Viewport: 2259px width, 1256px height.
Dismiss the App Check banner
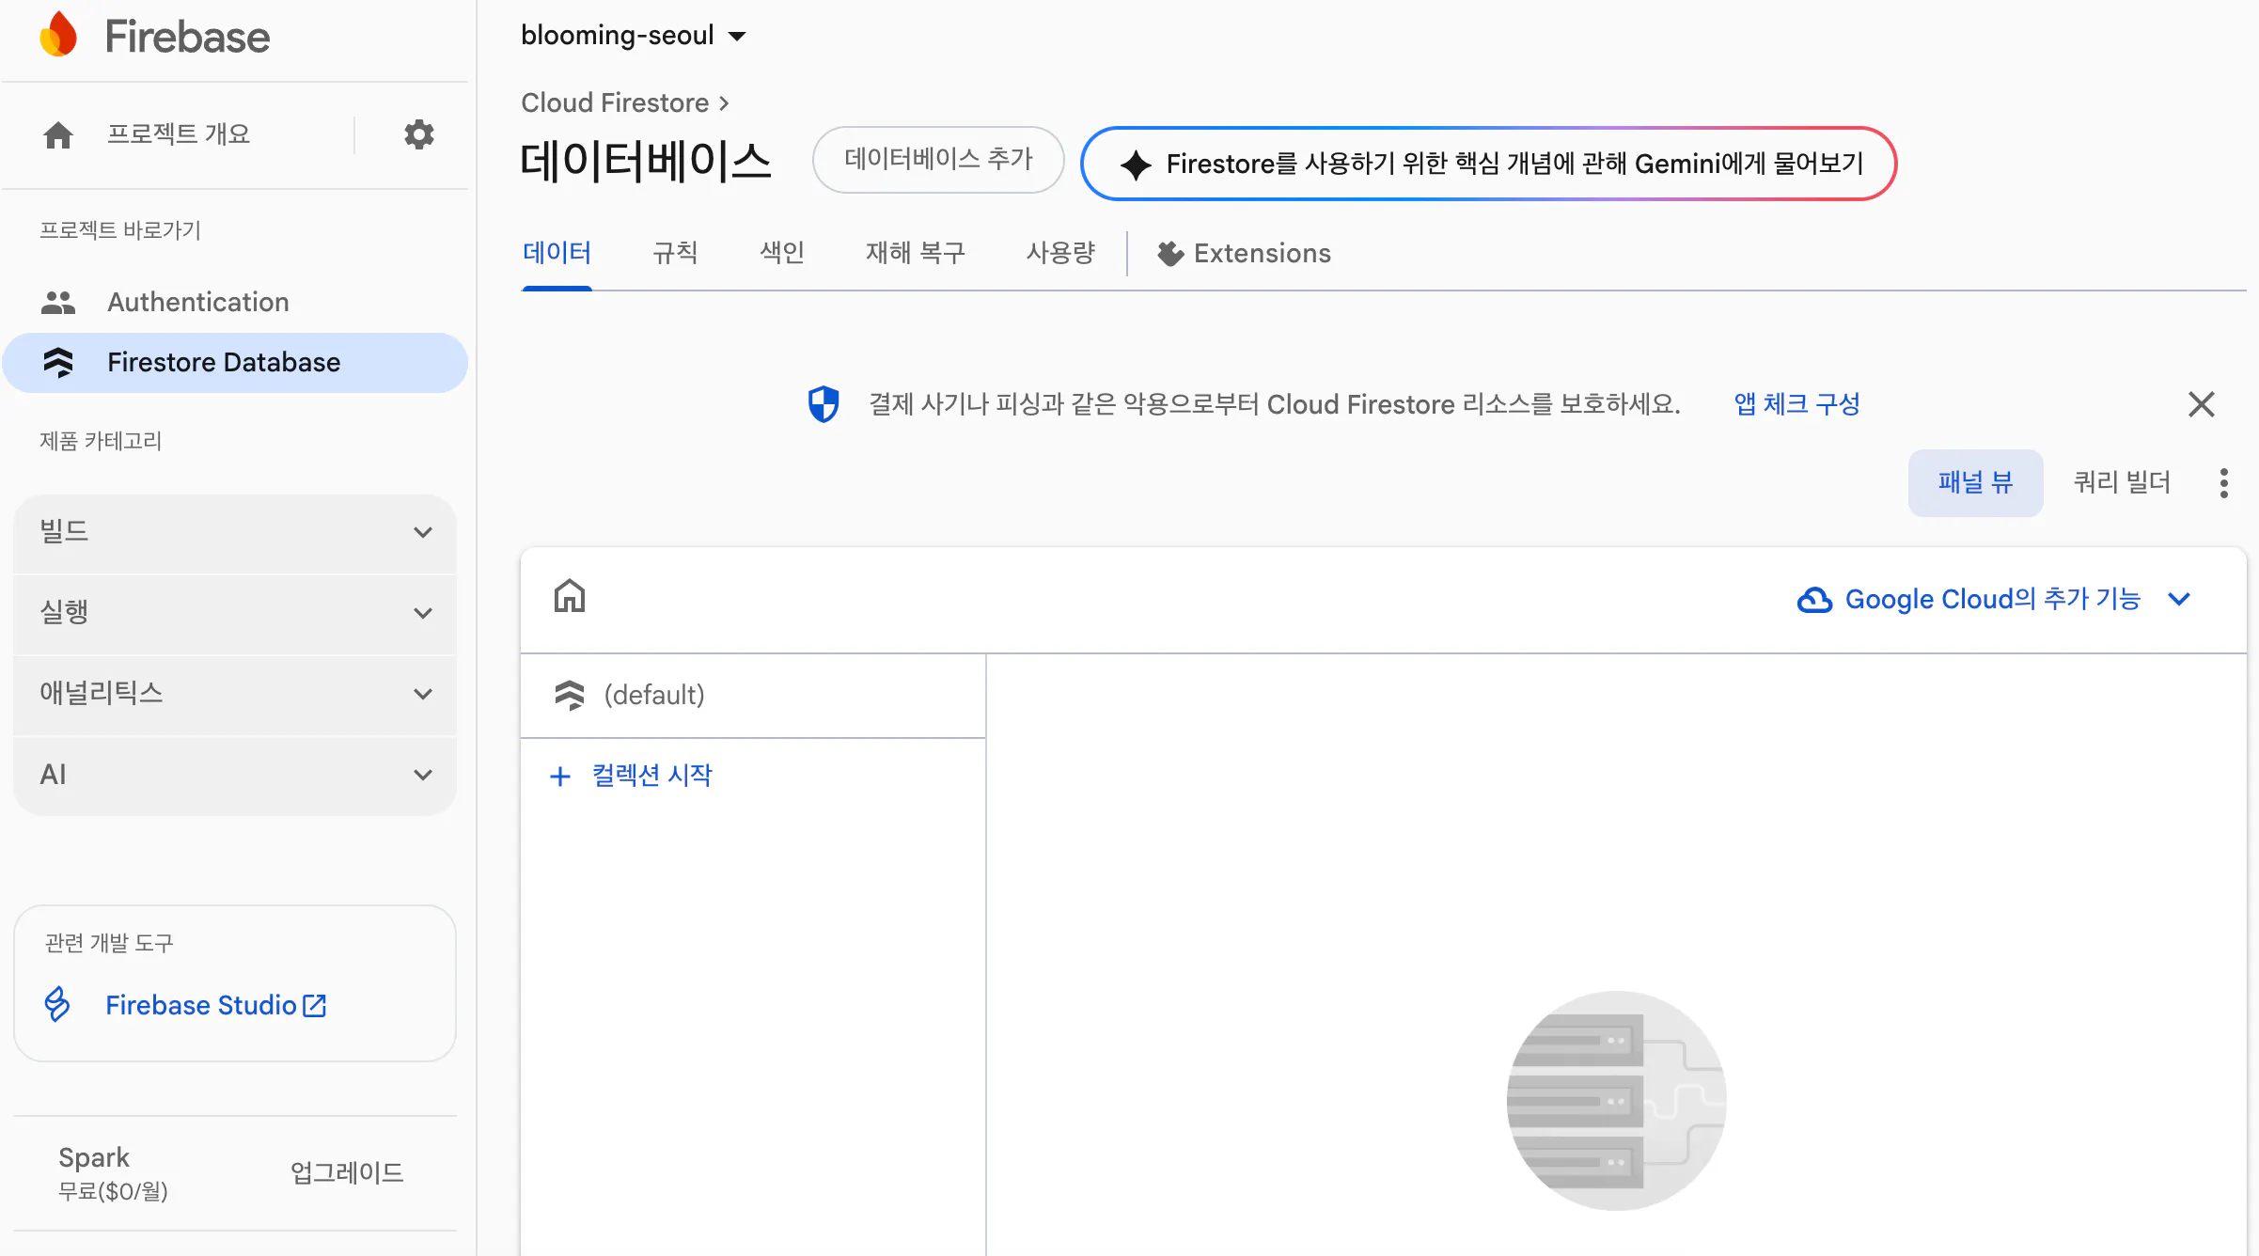(2201, 404)
